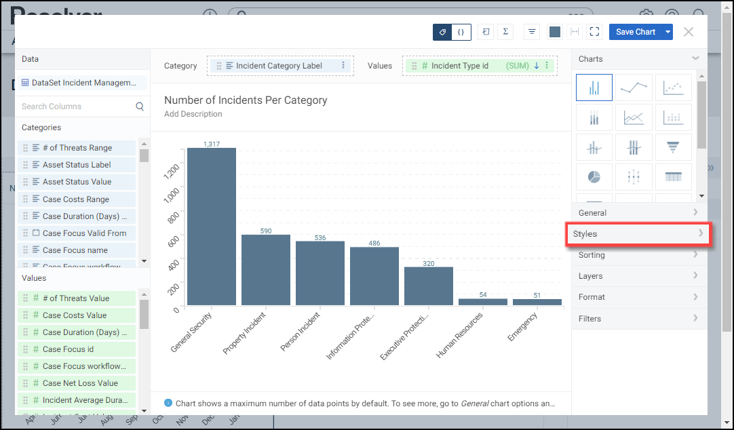Toggle sort direction arrow on Incident Type id
734x430 pixels.
(x=536, y=66)
